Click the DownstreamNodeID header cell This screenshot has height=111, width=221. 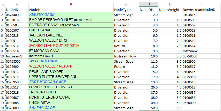click(201, 10)
